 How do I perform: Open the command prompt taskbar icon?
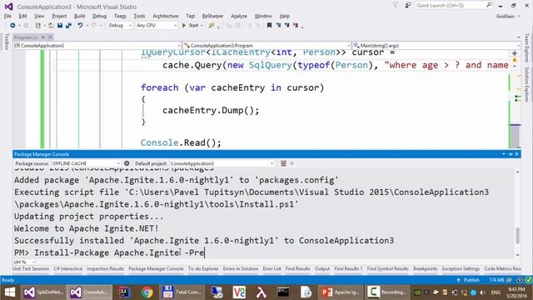point(283,292)
